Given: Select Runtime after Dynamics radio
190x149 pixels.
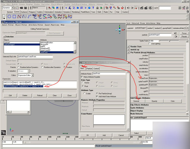Looking at the screenshot, I should pos(42,67).
